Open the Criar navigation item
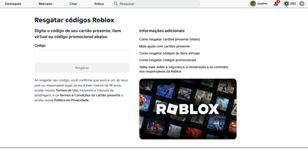 point(73,4)
